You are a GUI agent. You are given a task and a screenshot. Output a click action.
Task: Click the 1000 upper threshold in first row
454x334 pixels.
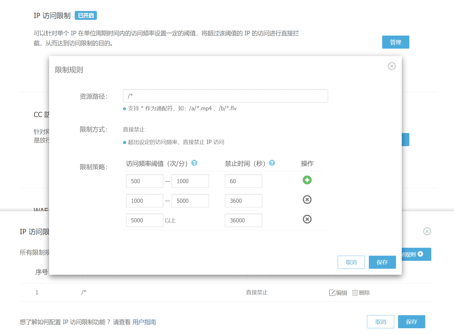190,181
